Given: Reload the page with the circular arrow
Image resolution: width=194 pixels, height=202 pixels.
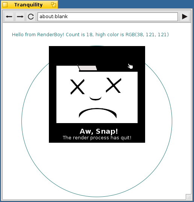Looking at the screenshot, I should [31, 17].
